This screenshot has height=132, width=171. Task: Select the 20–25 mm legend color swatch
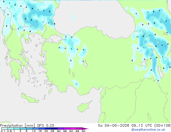48,128
